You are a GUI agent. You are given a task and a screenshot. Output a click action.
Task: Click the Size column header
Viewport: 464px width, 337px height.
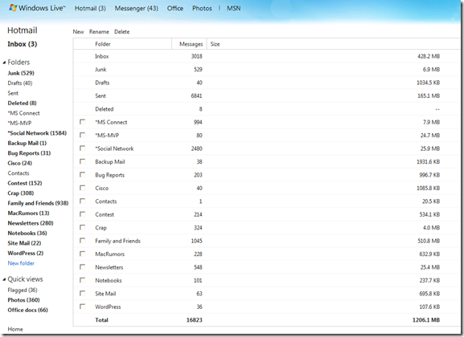215,44
